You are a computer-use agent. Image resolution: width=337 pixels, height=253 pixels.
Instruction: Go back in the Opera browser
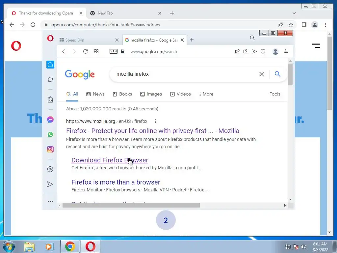coord(64,51)
